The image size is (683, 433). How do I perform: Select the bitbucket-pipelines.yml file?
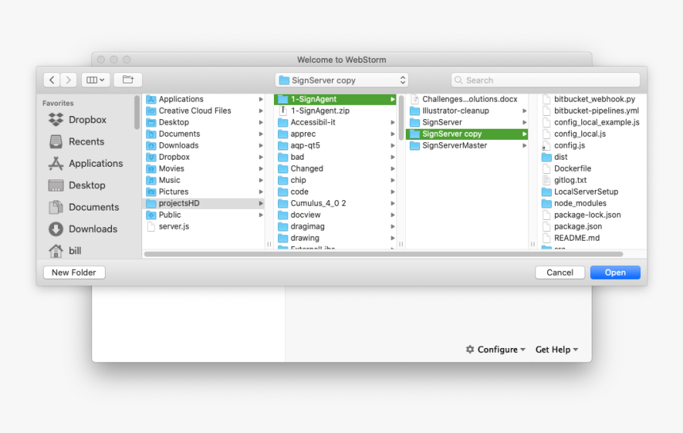click(592, 110)
